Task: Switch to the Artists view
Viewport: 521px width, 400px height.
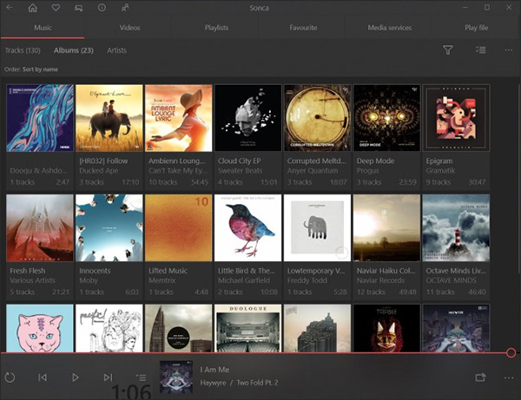Action: click(116, 50)
